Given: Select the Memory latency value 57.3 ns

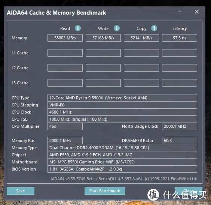Looking at the screenshot, I should pos(180,38).
